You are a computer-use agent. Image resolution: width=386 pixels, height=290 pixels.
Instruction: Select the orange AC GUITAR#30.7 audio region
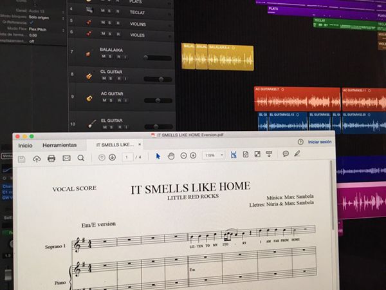(297, 99)
